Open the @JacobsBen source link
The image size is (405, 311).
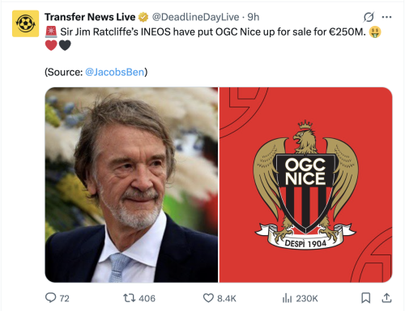[x=115, y=72]
